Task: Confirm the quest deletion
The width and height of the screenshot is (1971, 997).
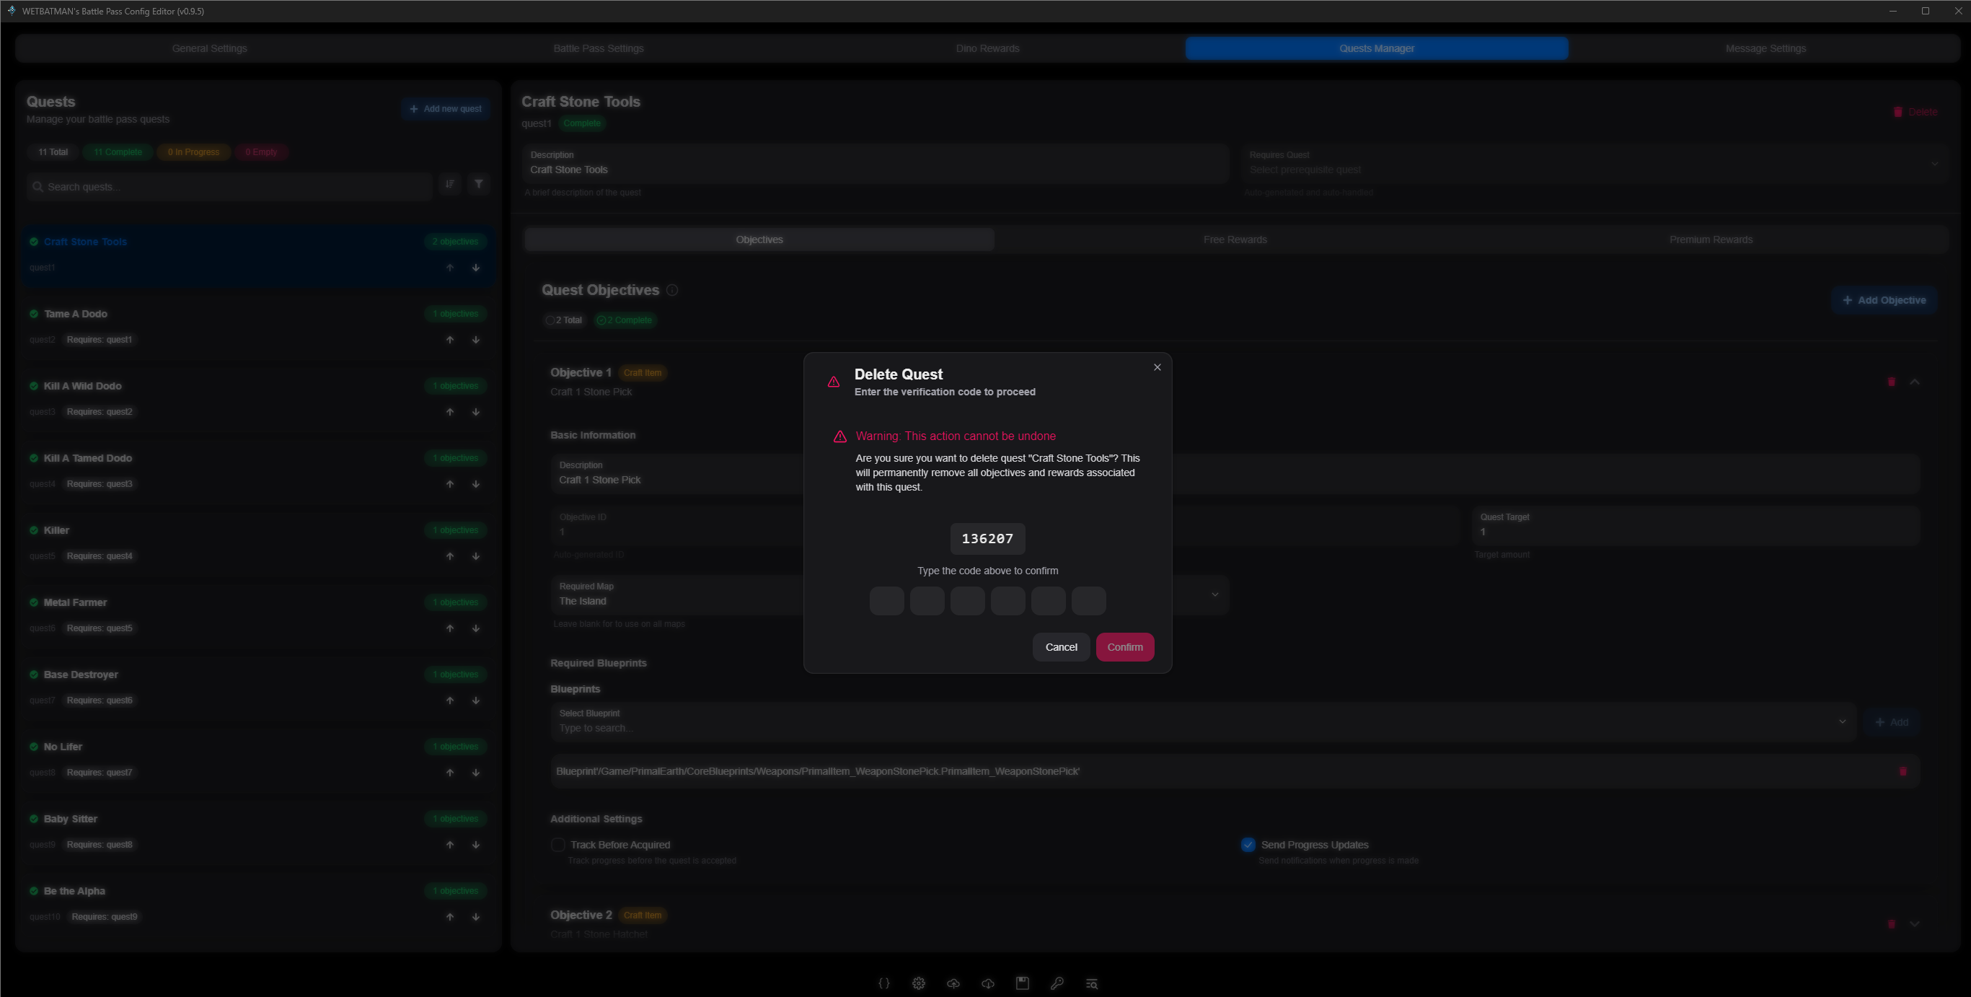Action: click(x=1125, y=647)
